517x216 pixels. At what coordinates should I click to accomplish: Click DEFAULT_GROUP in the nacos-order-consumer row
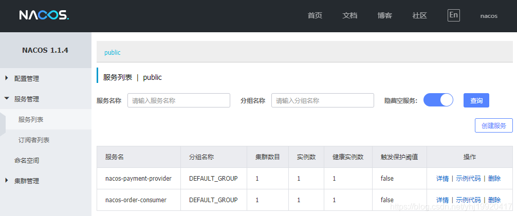[213, 200]
